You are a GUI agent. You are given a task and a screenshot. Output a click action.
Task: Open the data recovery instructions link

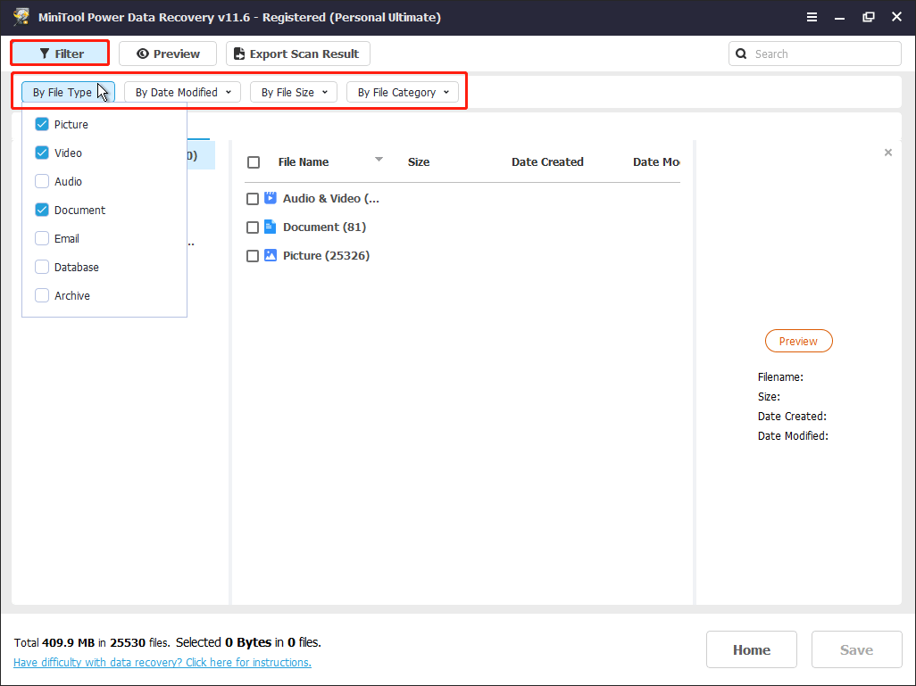coord(162,662)
